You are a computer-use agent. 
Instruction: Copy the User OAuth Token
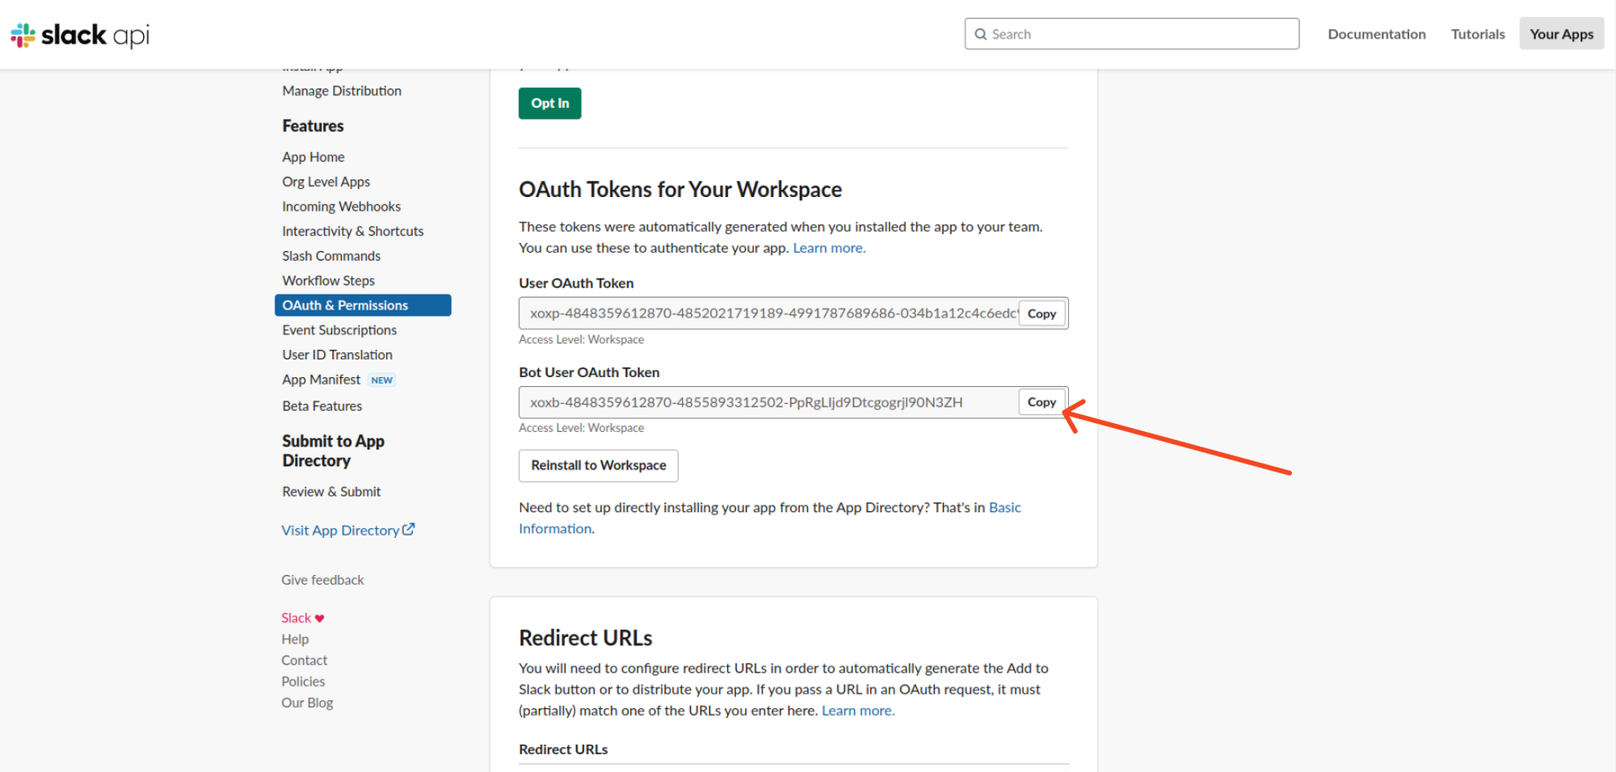click(1041, 313)
